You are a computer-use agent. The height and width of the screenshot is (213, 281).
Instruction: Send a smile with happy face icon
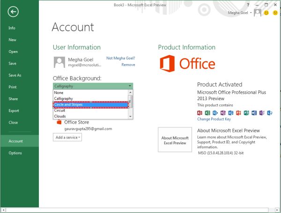click(266, 13)
